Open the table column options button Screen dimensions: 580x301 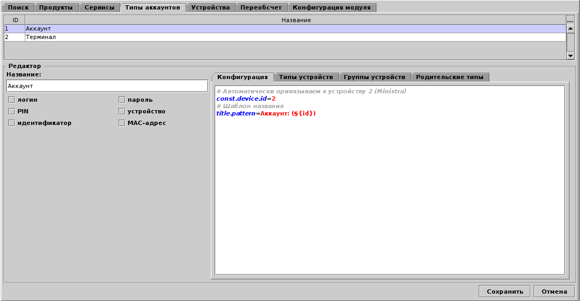click(570, 20)
